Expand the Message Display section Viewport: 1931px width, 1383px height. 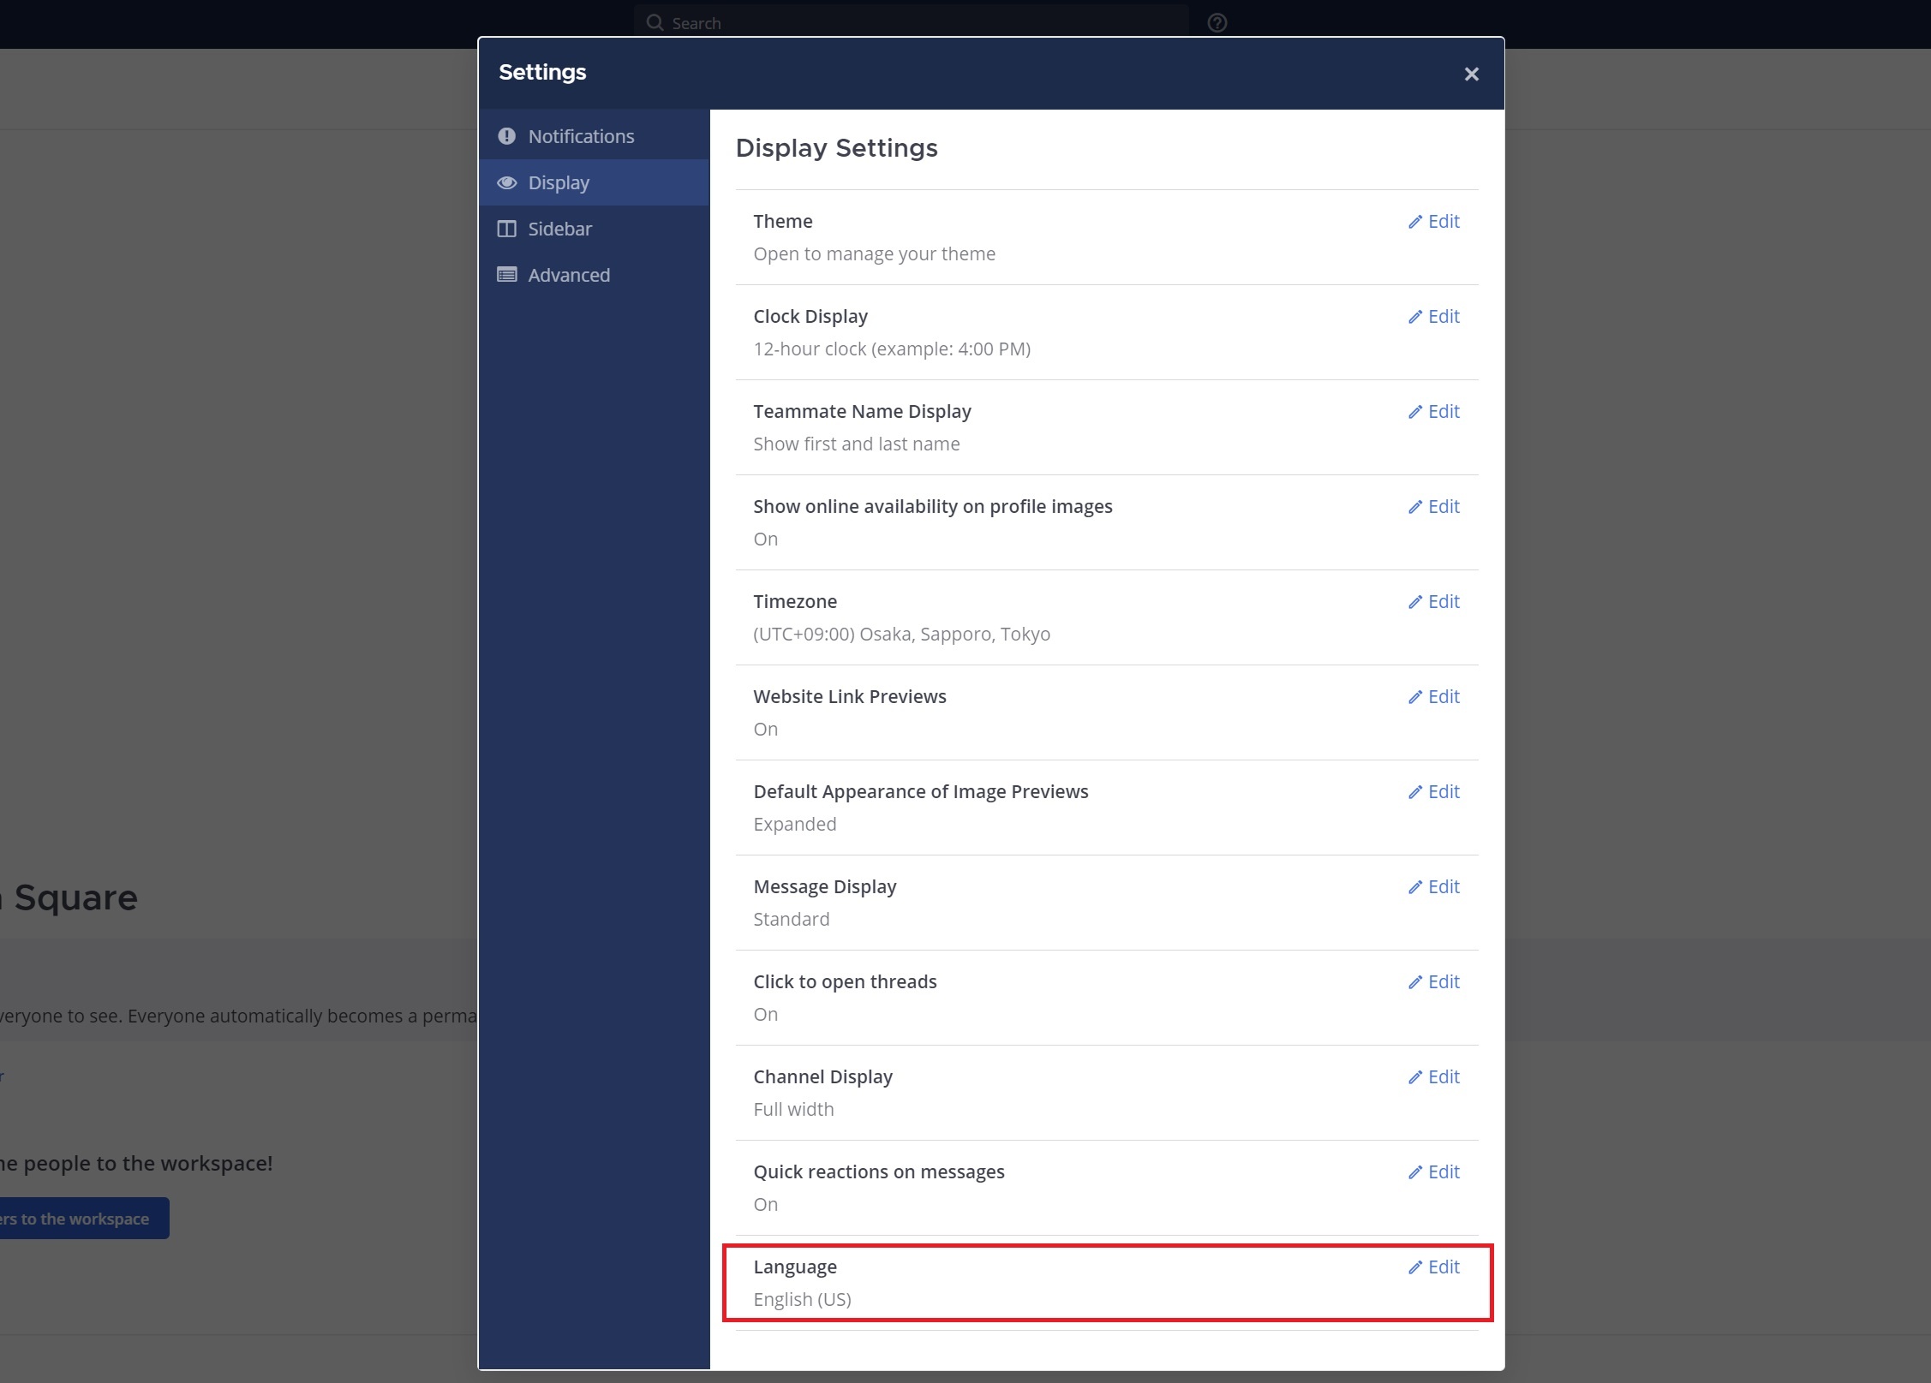[1434, 887]
